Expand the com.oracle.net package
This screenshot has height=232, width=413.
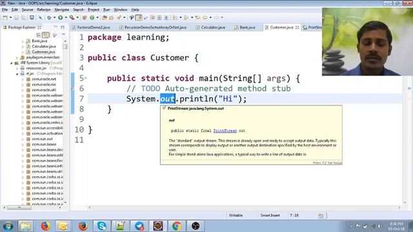click(23, 79)
